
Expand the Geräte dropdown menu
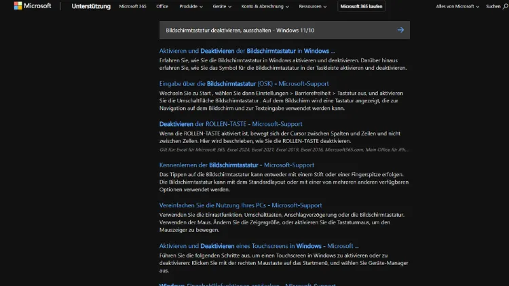[222, 7]
